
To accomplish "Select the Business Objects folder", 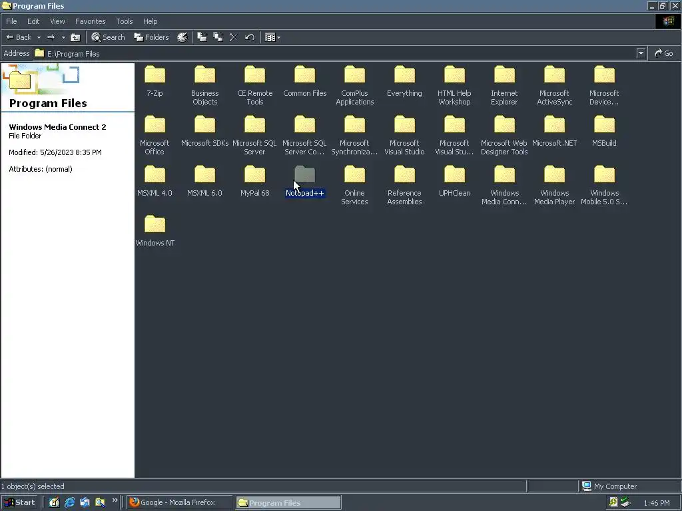I will (205, 86).
